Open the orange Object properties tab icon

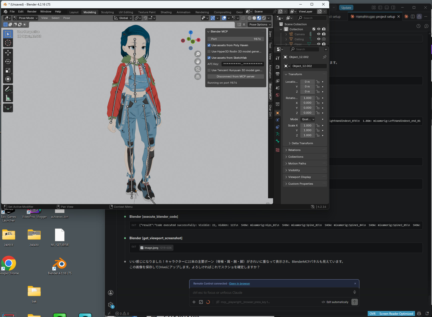pos(278,113)
